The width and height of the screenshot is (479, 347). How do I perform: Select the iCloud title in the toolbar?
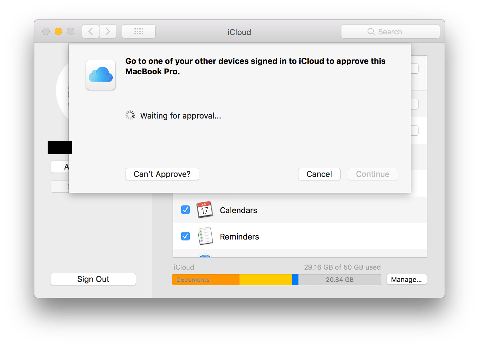point(239,32)
